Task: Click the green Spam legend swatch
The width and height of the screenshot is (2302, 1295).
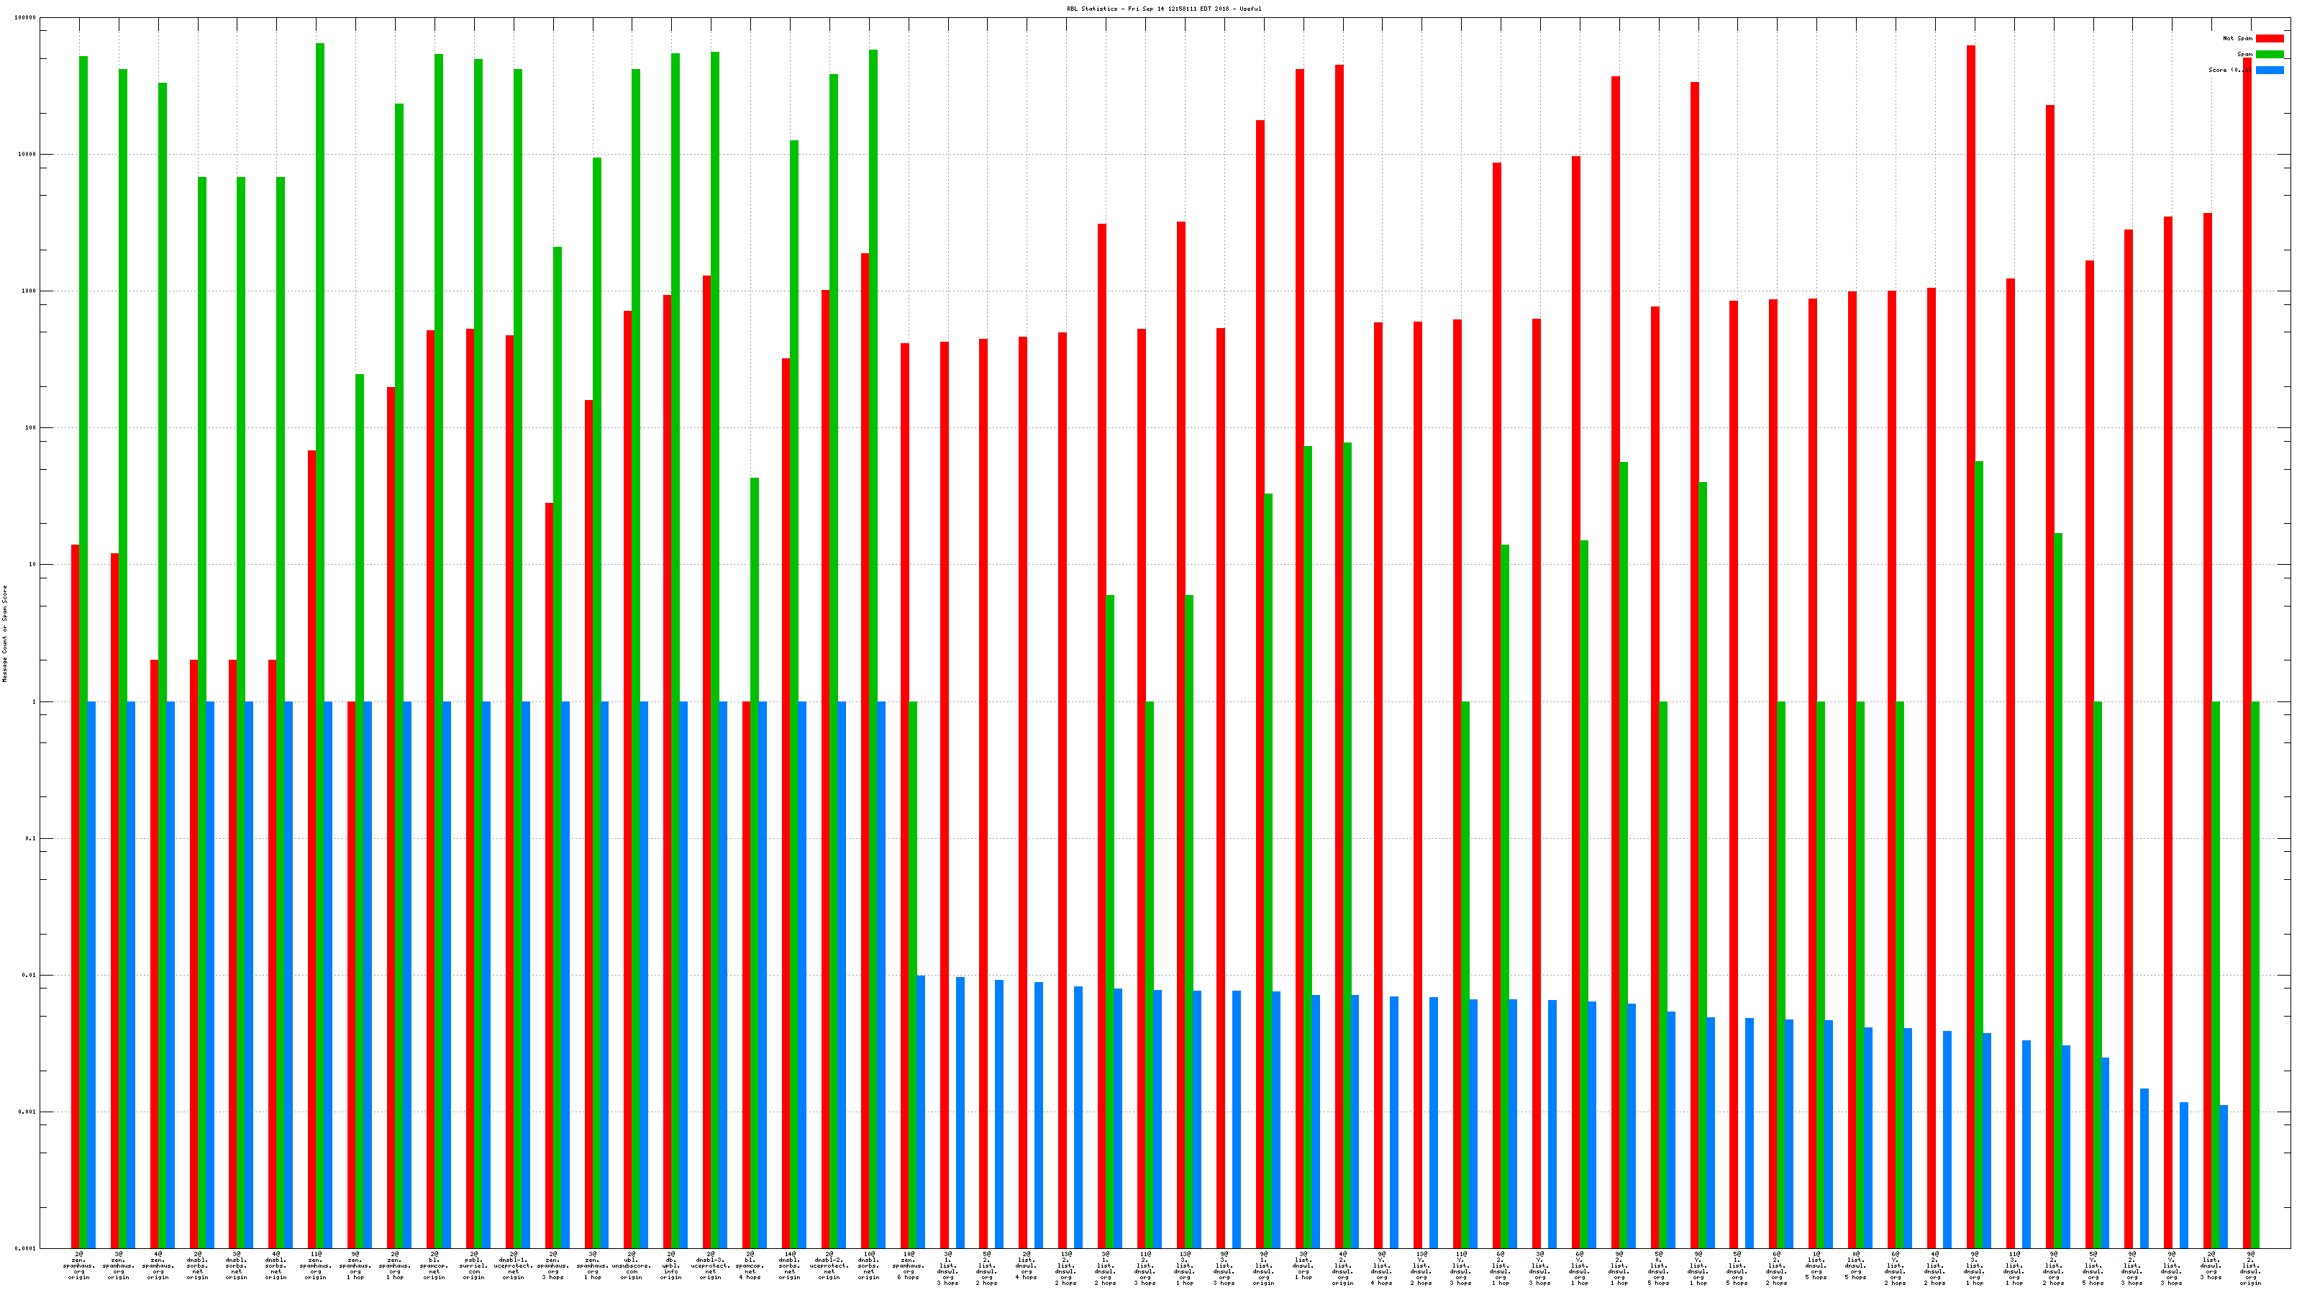Action: 2269,55
